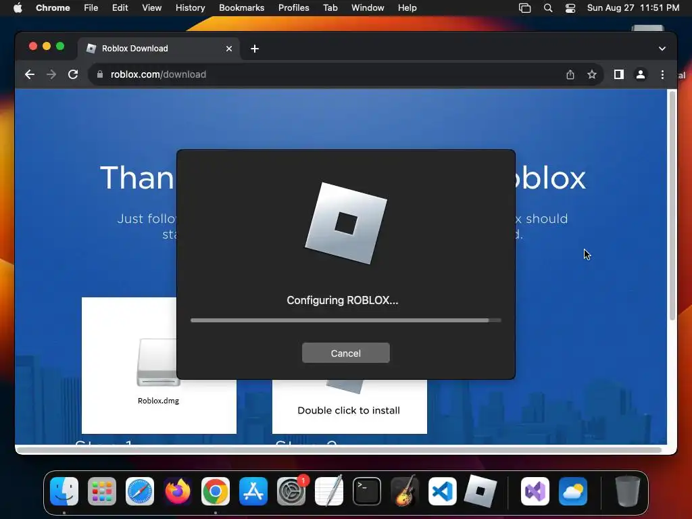692x519 pixels.
Task: Open Chrome profile avatar menu
Action: coord(641,74)
